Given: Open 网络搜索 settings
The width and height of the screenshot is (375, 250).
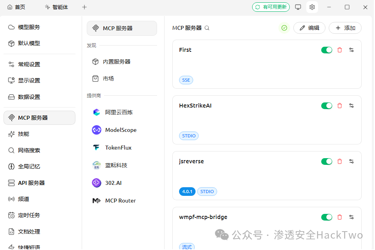Looking at the screenshot, I should (39, 150).
